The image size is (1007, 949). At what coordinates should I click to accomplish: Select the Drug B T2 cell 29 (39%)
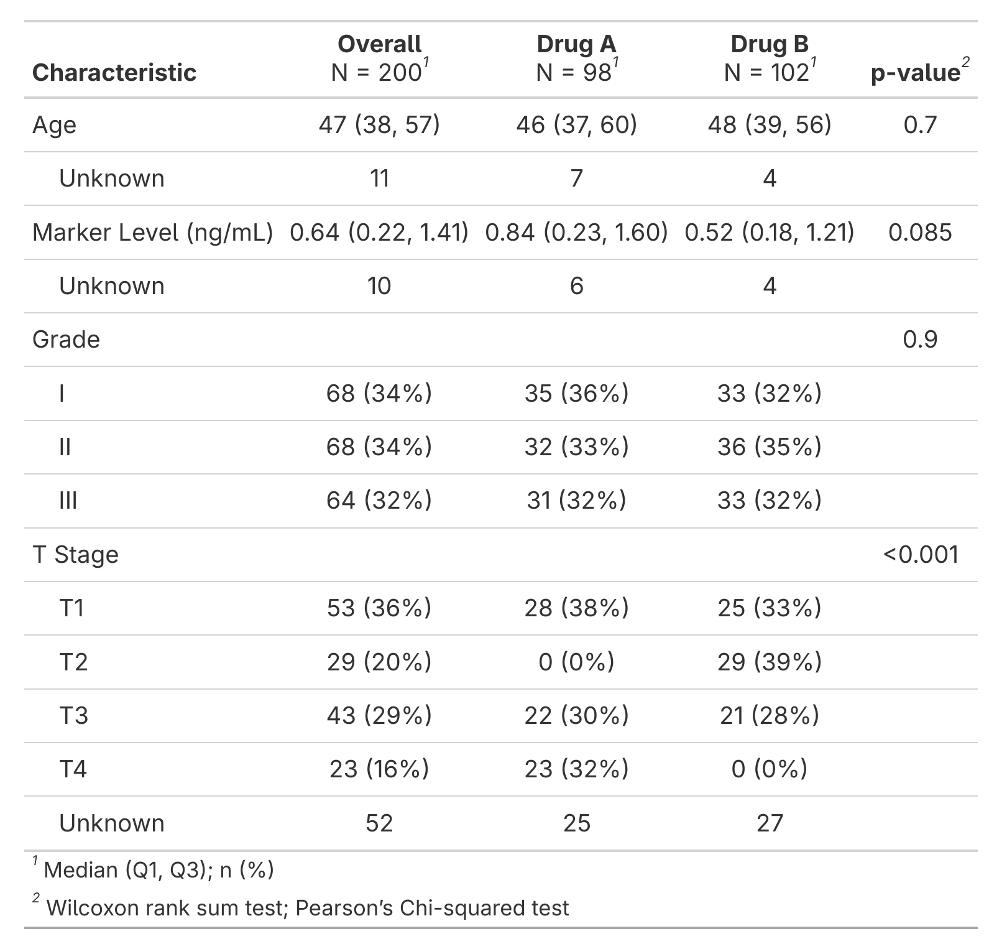[770, 662]
